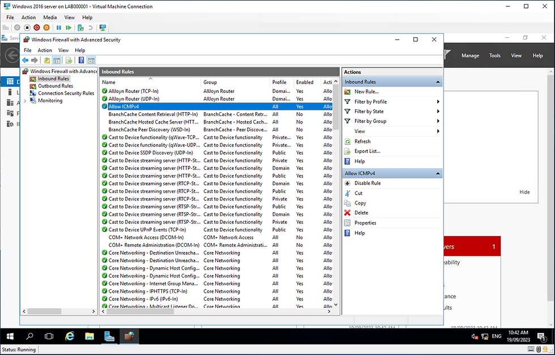Open the VM Connection Media menu

click(50, 18)
